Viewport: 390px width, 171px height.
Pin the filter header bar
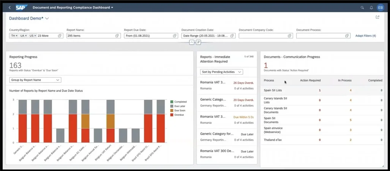click(x=198, y=42)
